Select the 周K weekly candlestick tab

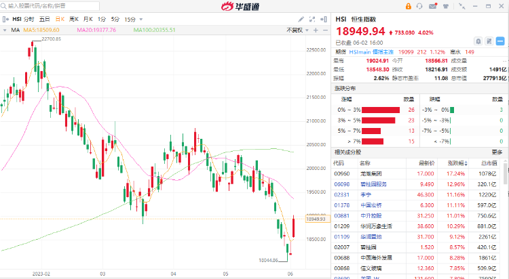click(x=74, y=20)
